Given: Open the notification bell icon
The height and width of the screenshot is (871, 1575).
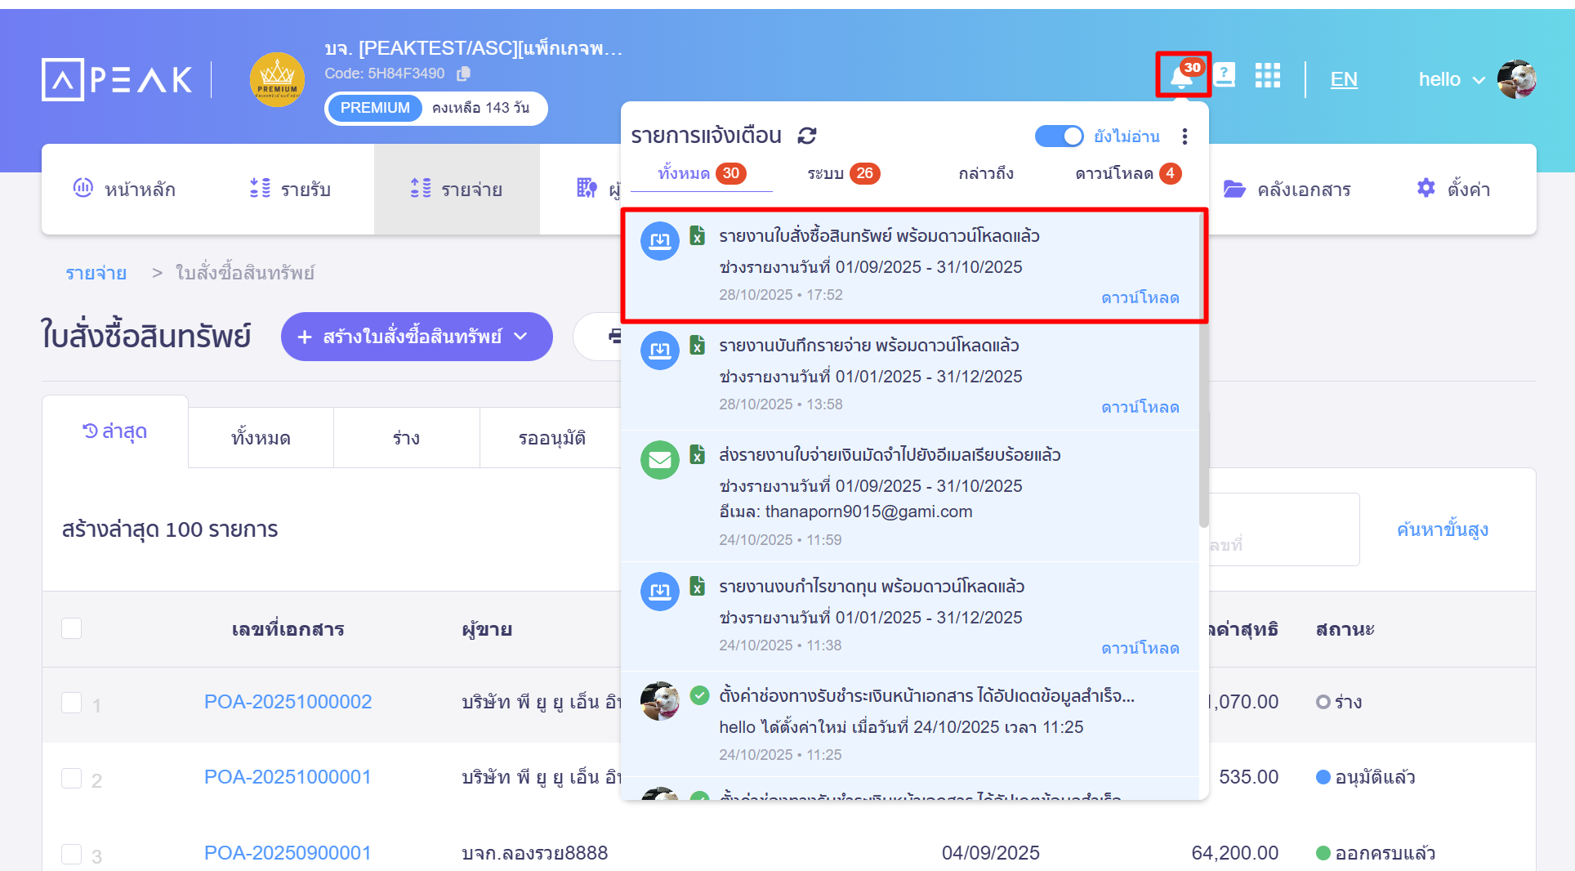Looking at the screenshot, I should (1182, 75).
